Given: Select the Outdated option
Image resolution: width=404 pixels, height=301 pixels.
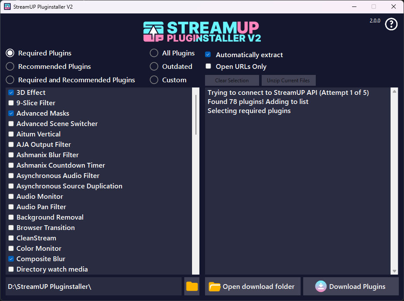Looking at the screenshot, I should coord(154,66).
